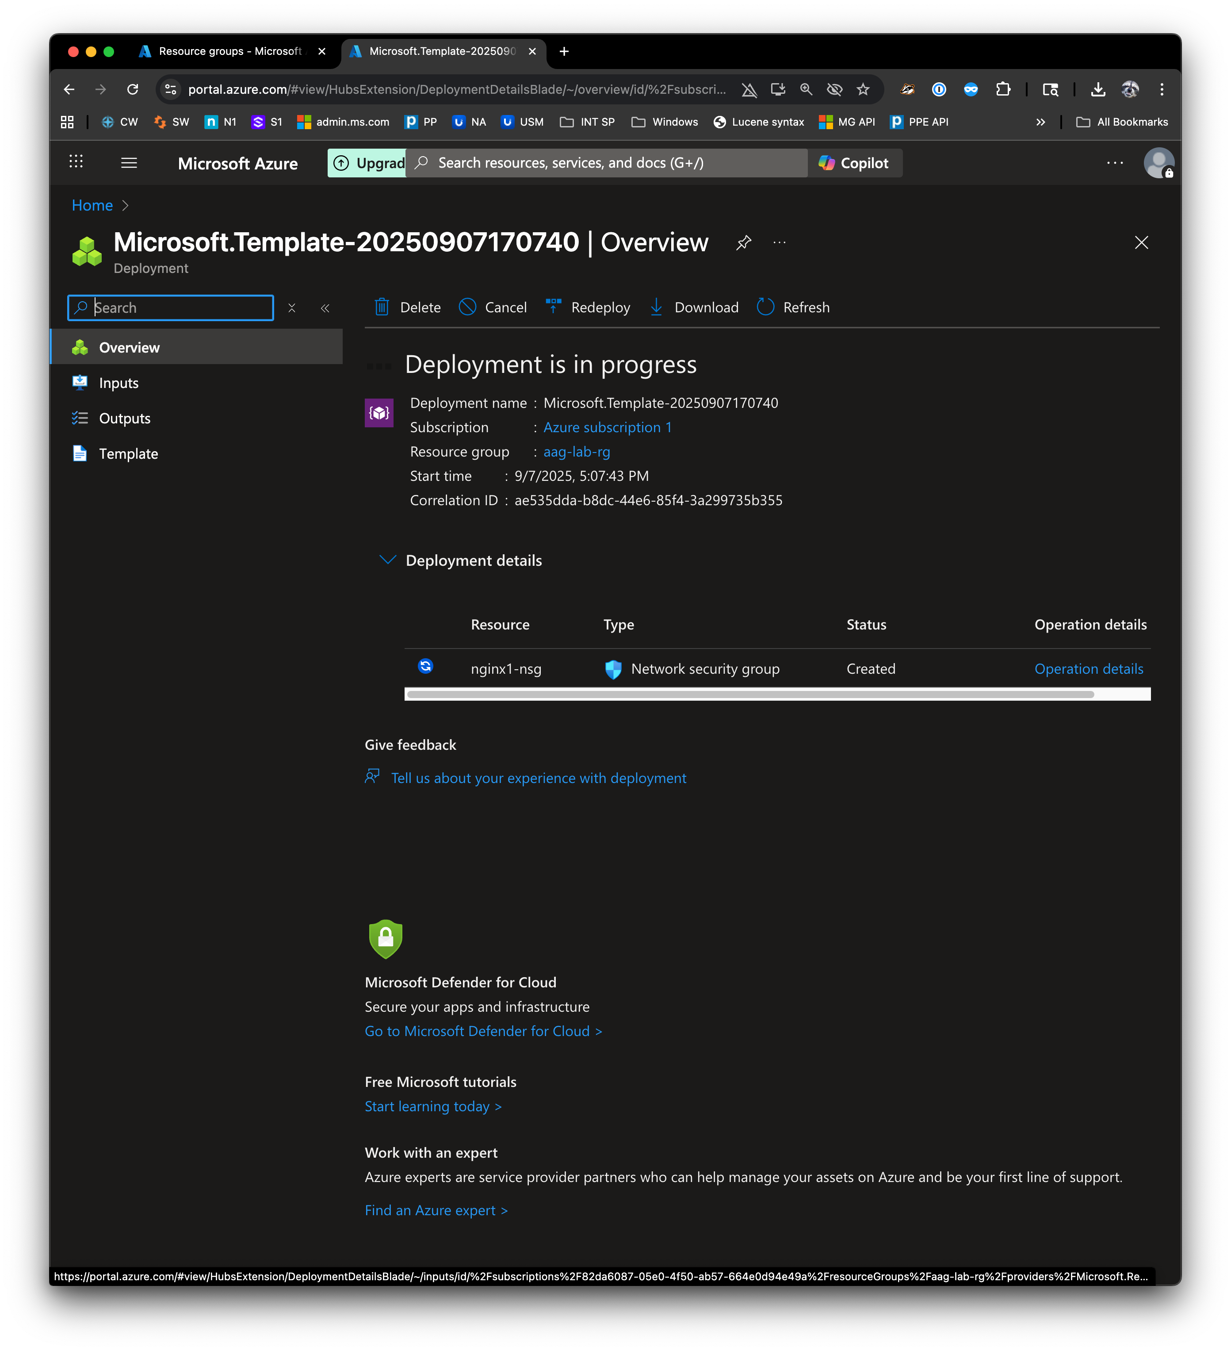
Task: Click the Delete deployment trash icon
Action: 382,307
